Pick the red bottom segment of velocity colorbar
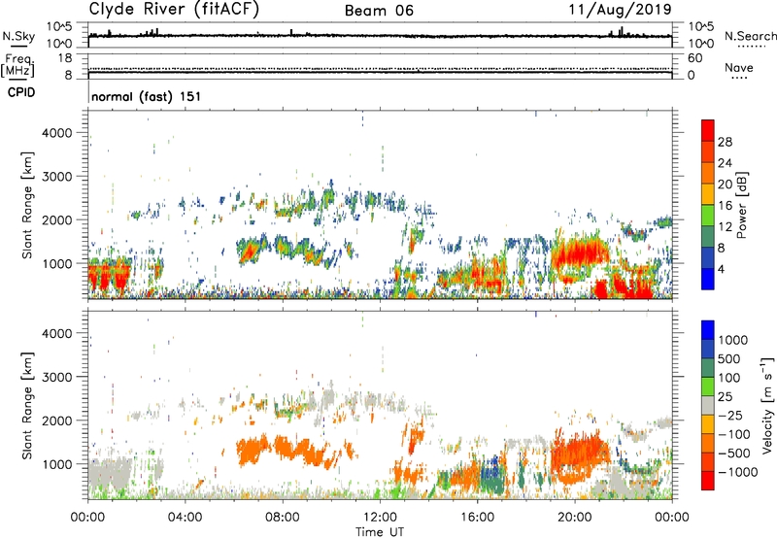 coord(708,481)
